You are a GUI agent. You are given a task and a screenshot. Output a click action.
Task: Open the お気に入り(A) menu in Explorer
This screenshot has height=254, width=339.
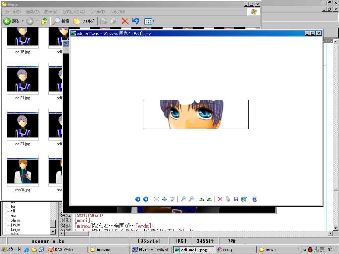74,12
